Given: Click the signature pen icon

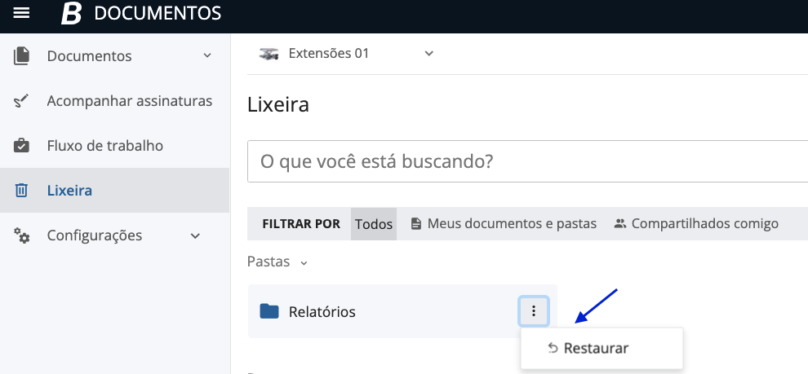Looking at the screenshot, I should (22, 101).
